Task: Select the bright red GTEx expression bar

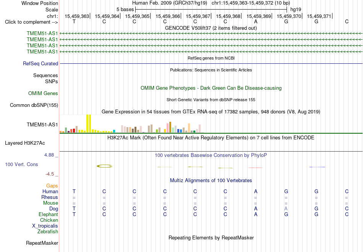Action: [74, 131]
